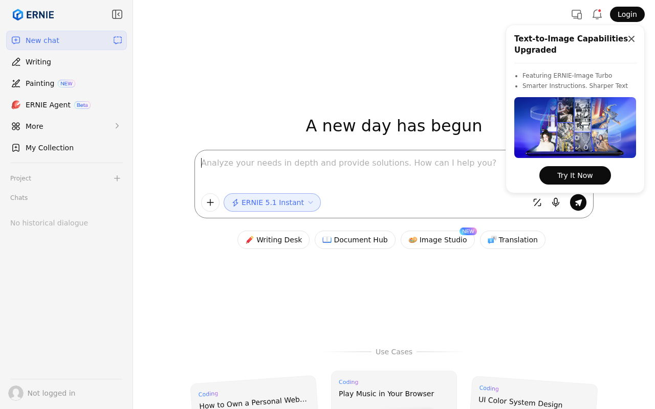Image resolution: width=655 pixels, height=409 pixels.
Task: Click the Beta badge next to ERNIE Agent
Action: coord(82,105)
